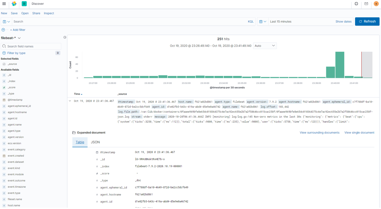Click the Search field names input
Screen dimensions: 381x209
31,46
